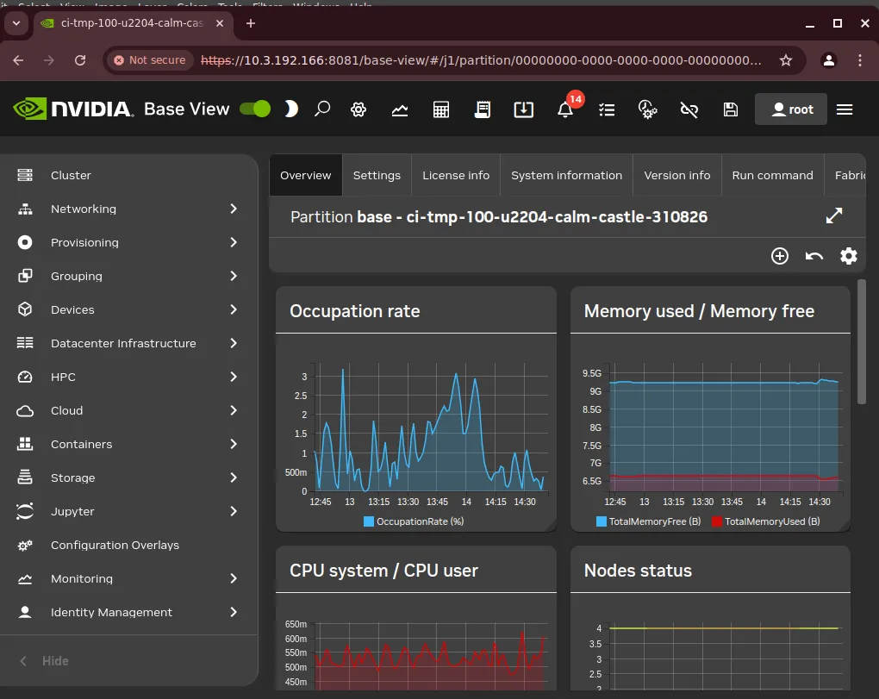The height and width of the screenshot is (699, 879).
Task: Open the calculator grid icon in toolbar
Action: pos(441,109)
